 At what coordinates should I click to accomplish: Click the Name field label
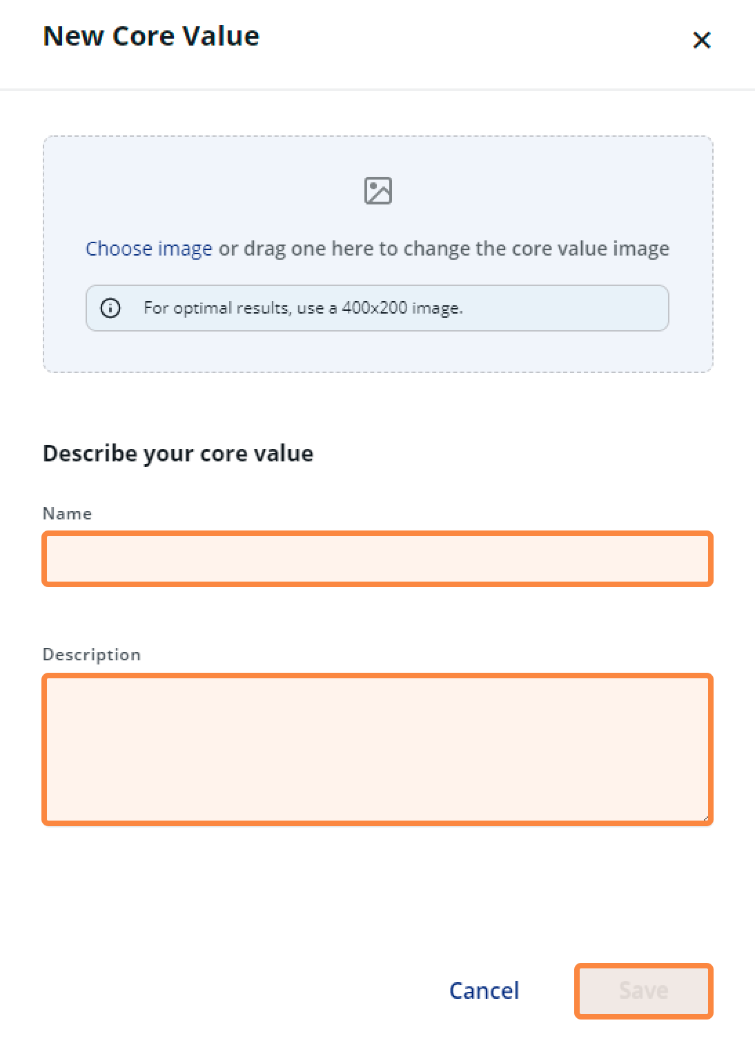pos(67,513)
